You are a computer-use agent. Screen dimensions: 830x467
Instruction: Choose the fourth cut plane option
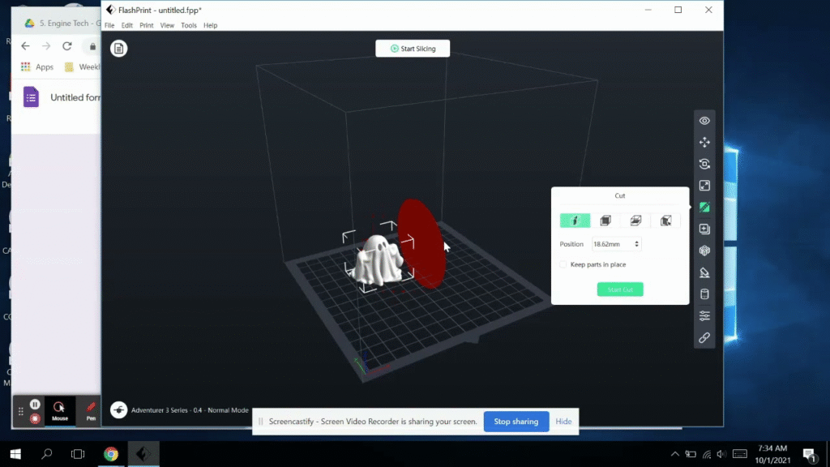pyautogui.click(x=665, y=221)
